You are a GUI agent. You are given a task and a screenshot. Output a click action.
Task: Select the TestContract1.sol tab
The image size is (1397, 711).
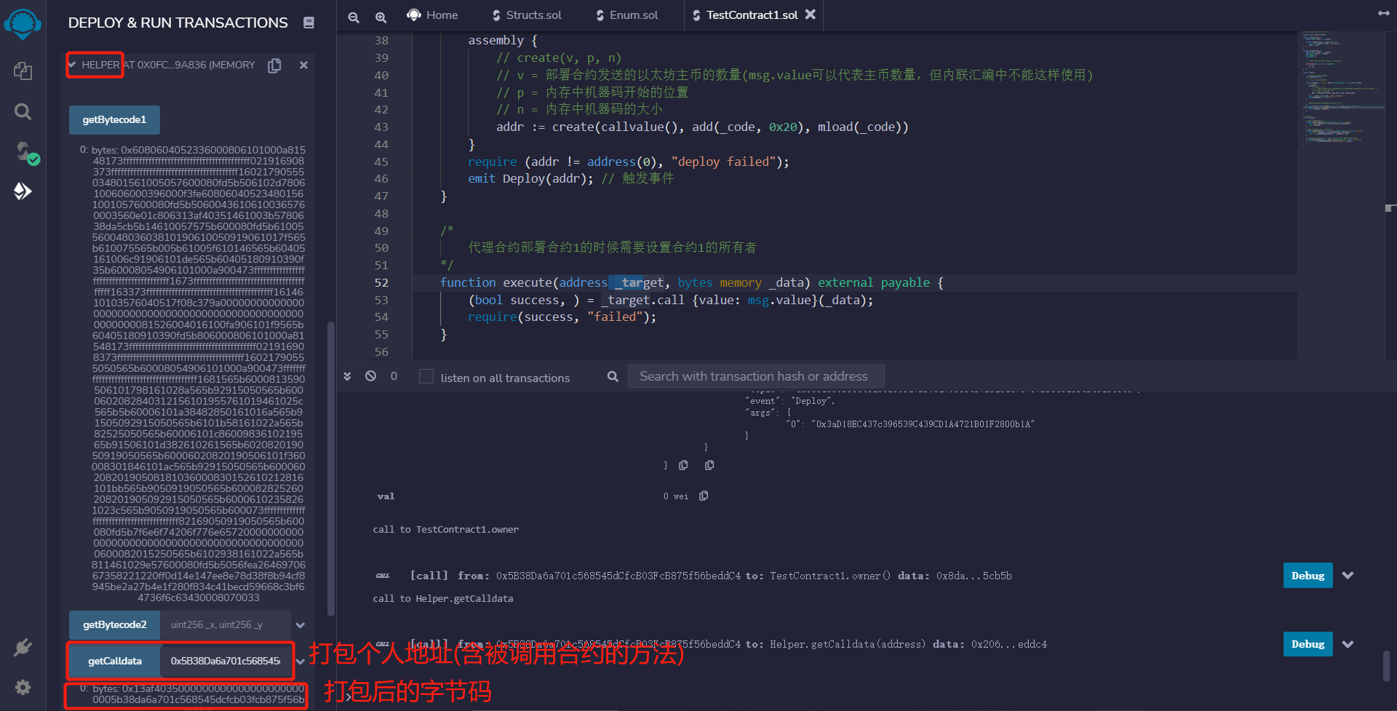745,15
